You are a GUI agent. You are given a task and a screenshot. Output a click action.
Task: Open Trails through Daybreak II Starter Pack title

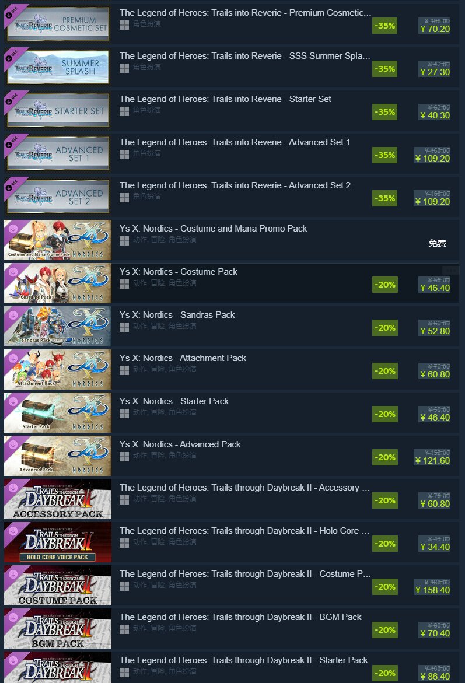tap(244, 660)
